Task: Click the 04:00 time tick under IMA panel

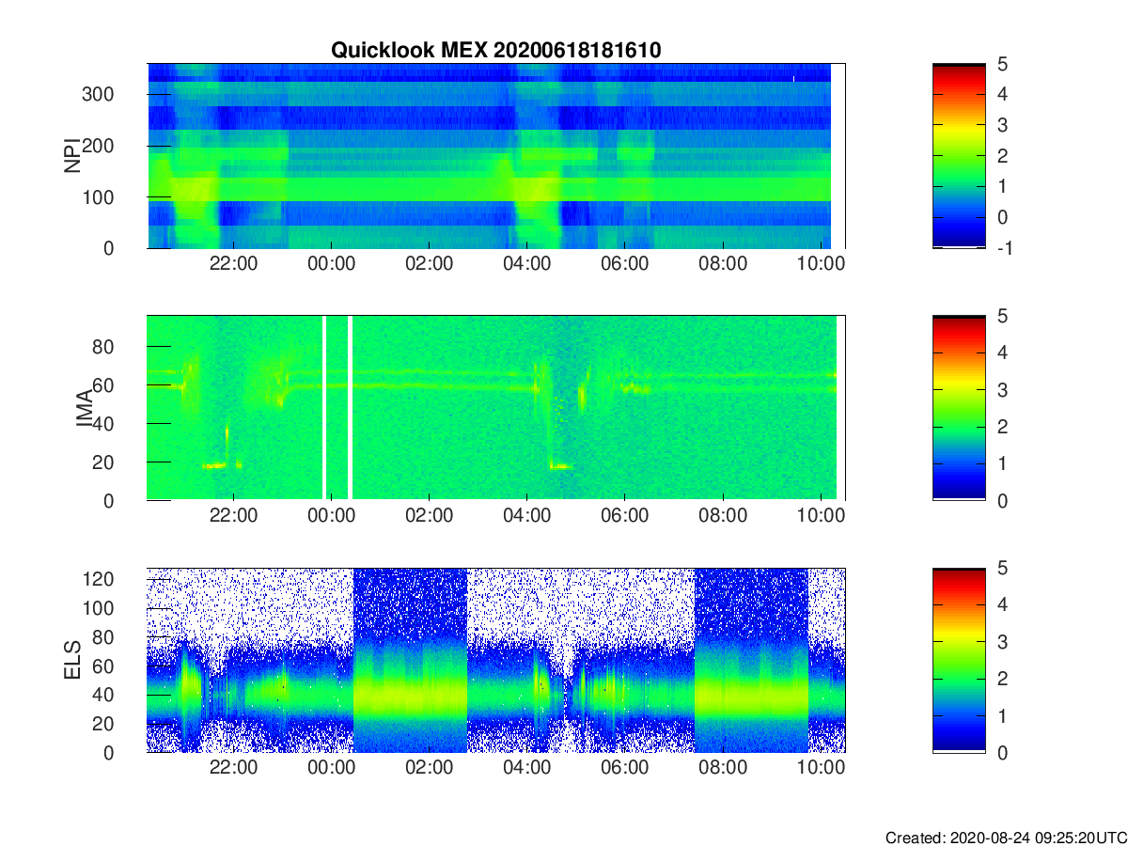Action: (527, 516)
